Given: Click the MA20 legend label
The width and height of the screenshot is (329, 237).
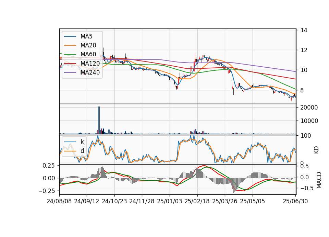Looking at the screenshot, I should [x=88, y=45].
